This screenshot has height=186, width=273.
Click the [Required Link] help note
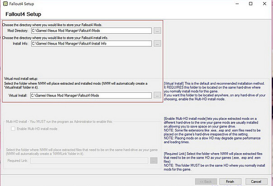[x=217, y=160]
